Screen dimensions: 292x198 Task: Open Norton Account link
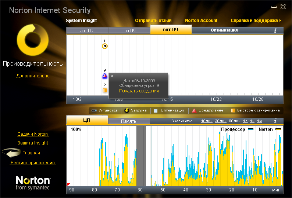point(201,21)
